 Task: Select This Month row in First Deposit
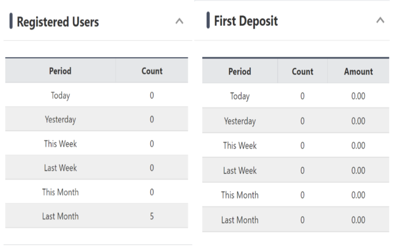(240, 195)
